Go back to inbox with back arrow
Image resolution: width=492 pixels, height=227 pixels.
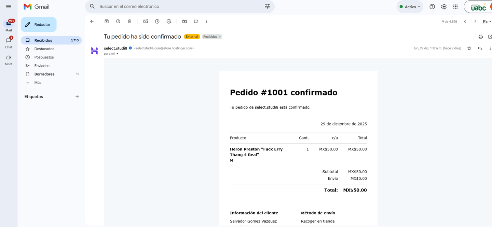[92, 22]
